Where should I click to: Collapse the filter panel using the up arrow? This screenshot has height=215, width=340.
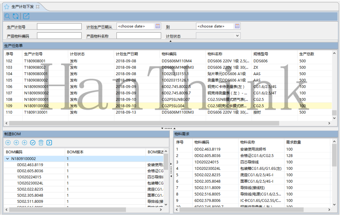coord(170,41)
